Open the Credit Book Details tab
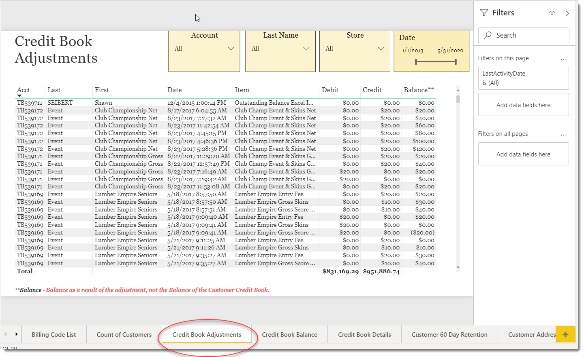The height and width of the screenshot is (357, 584). pos(364,335)
